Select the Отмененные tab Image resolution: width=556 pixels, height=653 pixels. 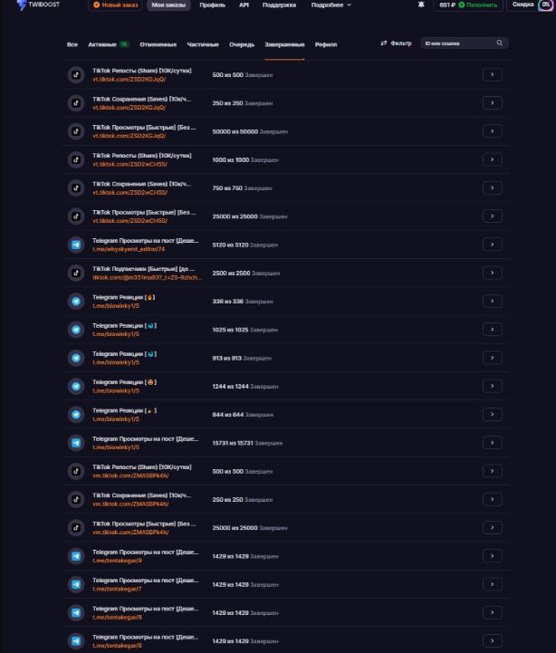(158, 44)
